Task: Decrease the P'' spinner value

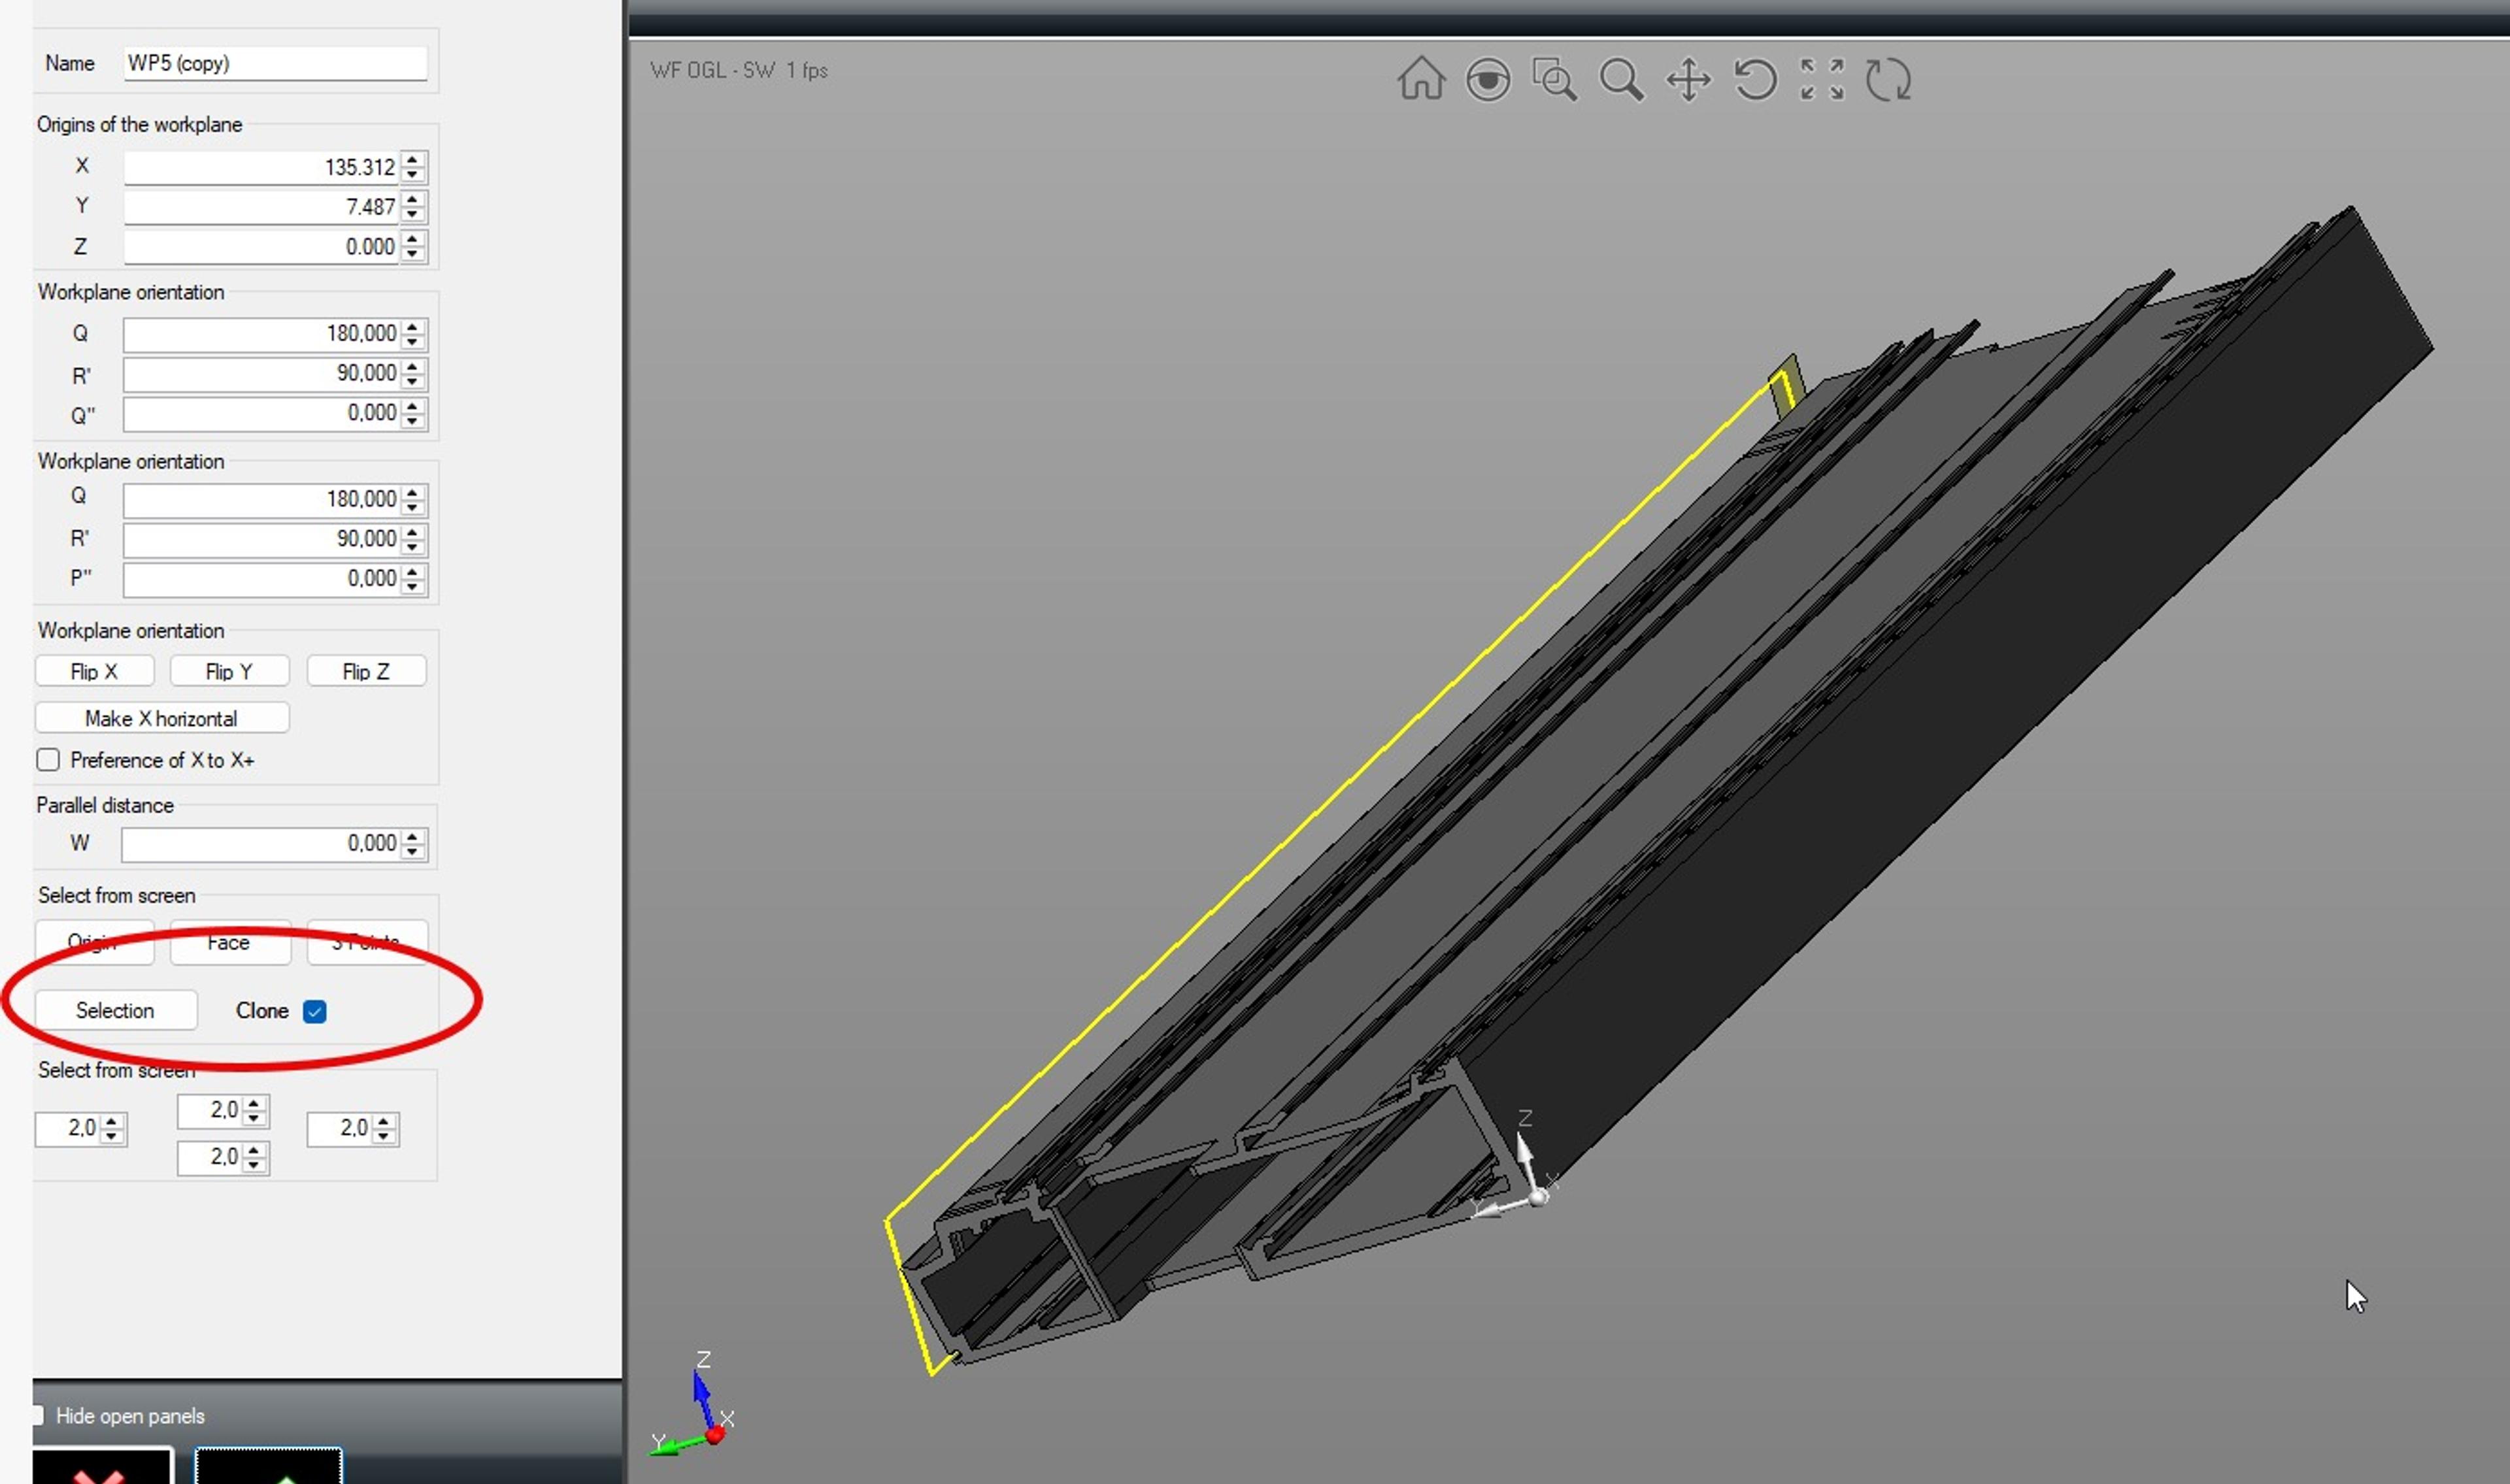Action: [412, 587]
